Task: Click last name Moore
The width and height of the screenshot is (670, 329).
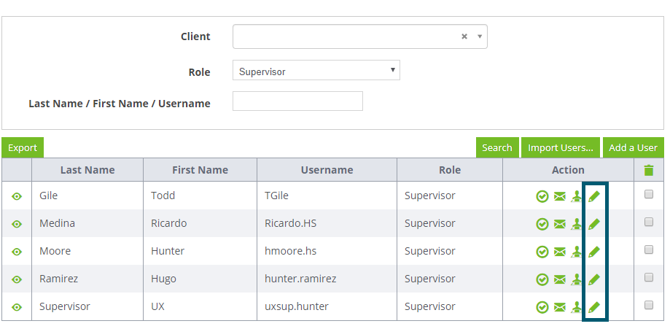Action: coord(55,251)
